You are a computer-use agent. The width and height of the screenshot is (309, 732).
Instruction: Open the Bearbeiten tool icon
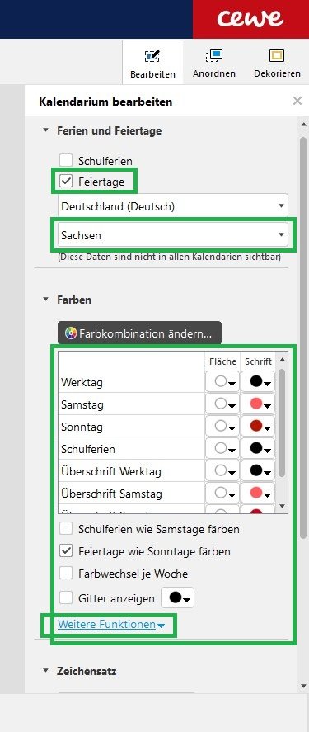point(152,58)
